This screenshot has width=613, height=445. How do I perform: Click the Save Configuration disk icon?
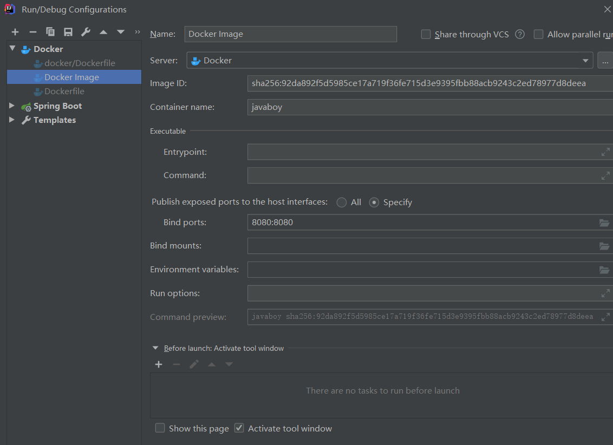click(68, 32)
